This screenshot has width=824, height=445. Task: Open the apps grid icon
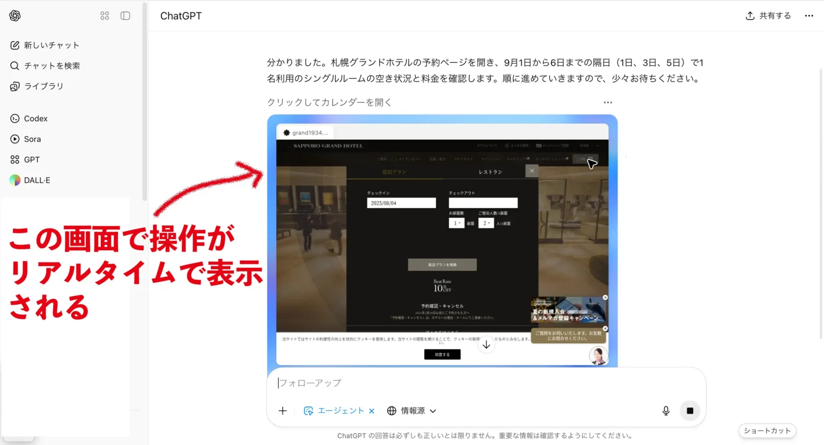(x=105, y=16)
